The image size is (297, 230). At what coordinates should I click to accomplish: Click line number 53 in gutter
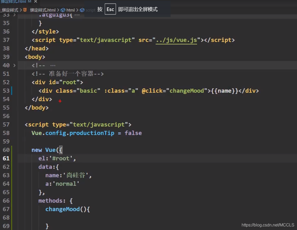tap(6, 91)
